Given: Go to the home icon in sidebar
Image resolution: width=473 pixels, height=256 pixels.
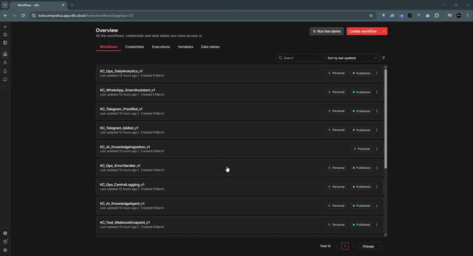Looking at the screenshot, I should click(x=5, y=54).
